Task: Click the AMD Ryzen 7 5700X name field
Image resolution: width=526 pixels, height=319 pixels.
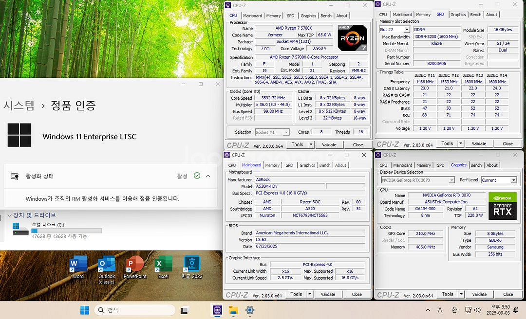Action: 294,28
